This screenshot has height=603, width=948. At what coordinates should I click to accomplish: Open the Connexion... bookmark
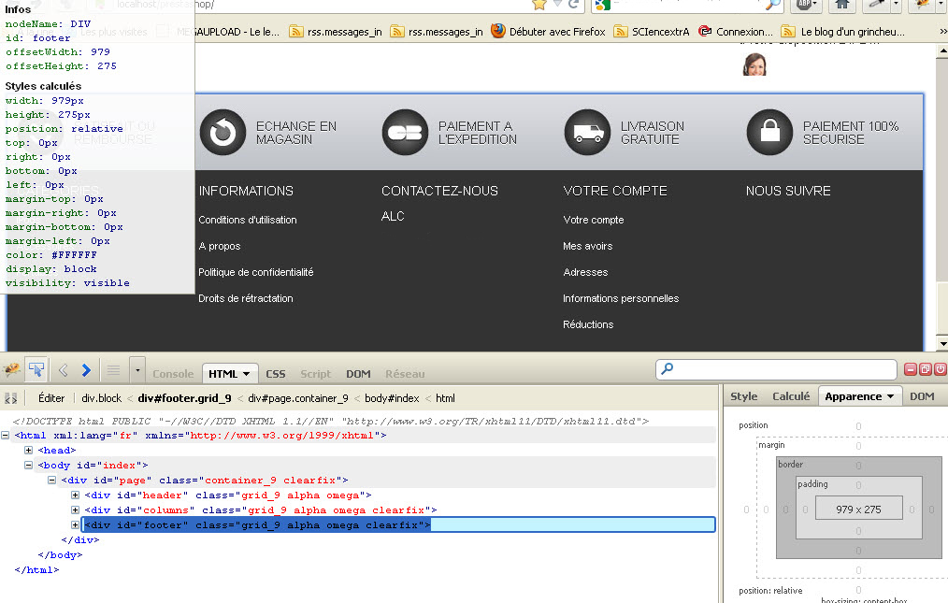pos(736,32)
